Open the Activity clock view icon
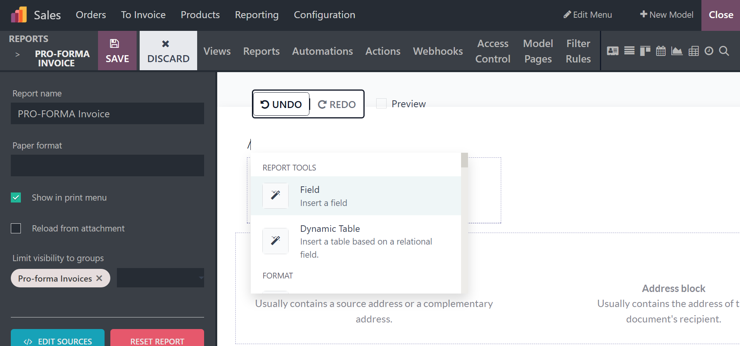 pyautogui.click(x=709, y=51)
